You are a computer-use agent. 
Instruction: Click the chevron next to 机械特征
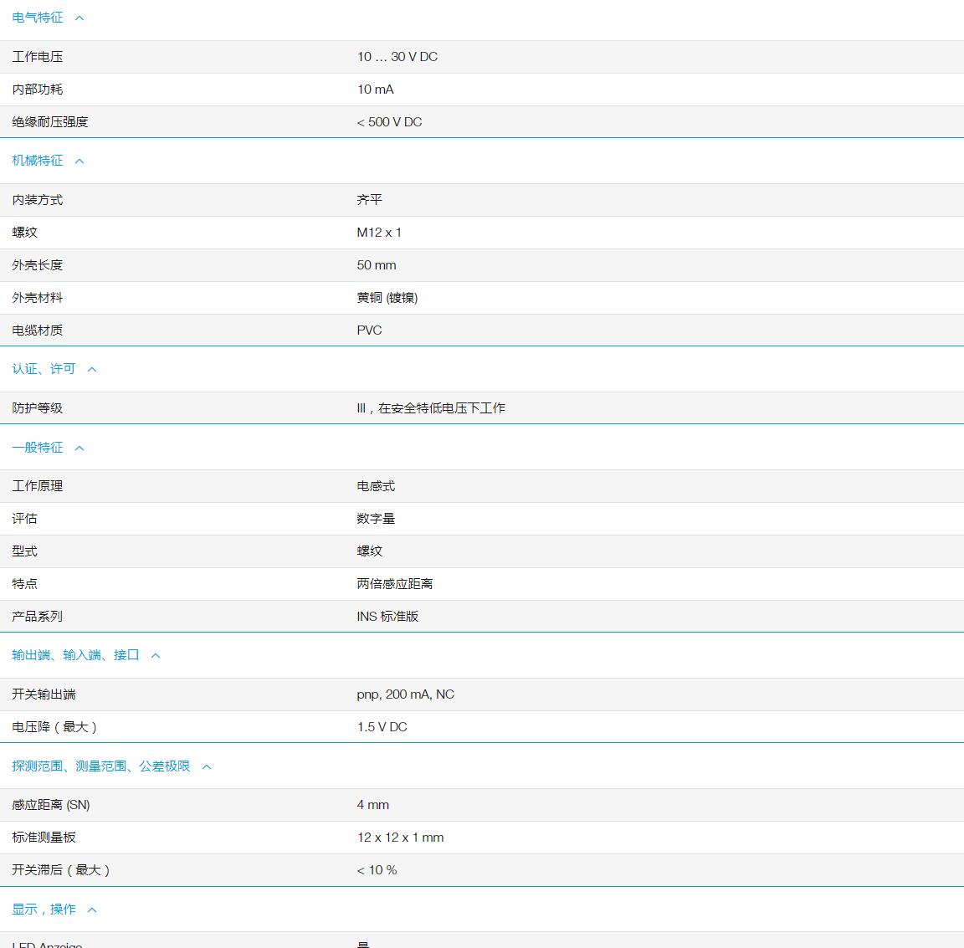(x=79, y=161)
